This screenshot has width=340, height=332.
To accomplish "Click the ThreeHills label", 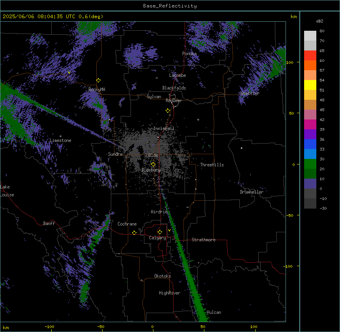I will (212, 165).
